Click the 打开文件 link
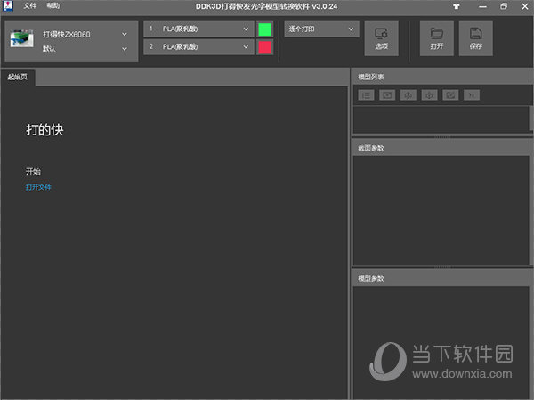This screenshot has width=534, height=400. (38, 187)
